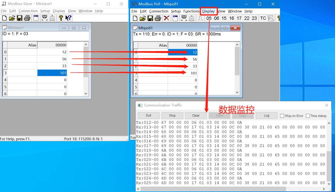This screenshot has height=192, width=335.
Task: Click function 16 button in Modbus Poll toolbar
Action: [232, 18]
